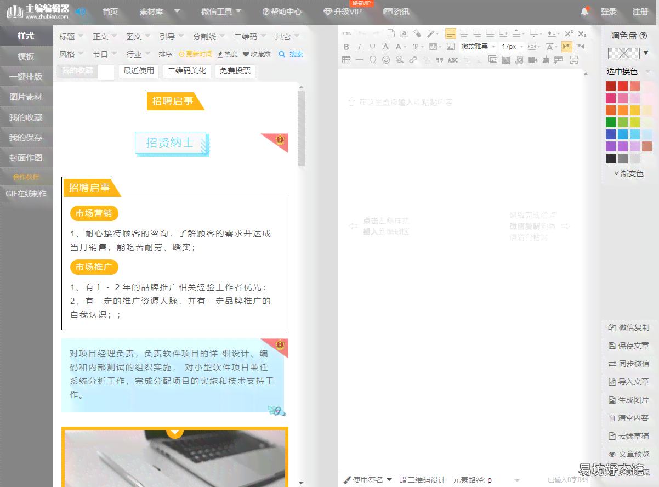Screen dimensions: 659x487
Task: Click 二维码美化 button
Action: [187, 71]
